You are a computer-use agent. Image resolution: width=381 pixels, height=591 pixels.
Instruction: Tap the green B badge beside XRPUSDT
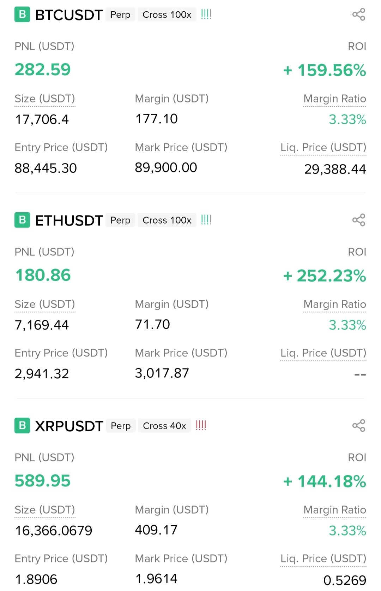coord(22,426)
